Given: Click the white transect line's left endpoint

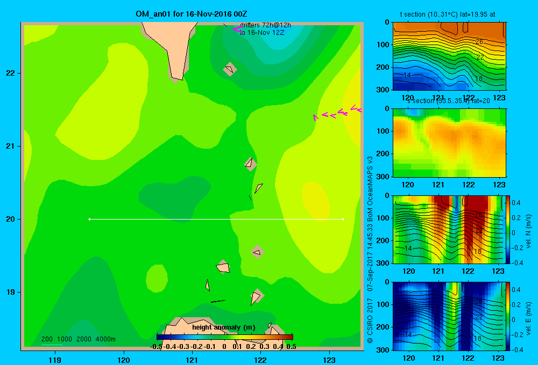Looking at the screenshot, I should (89, 219).
